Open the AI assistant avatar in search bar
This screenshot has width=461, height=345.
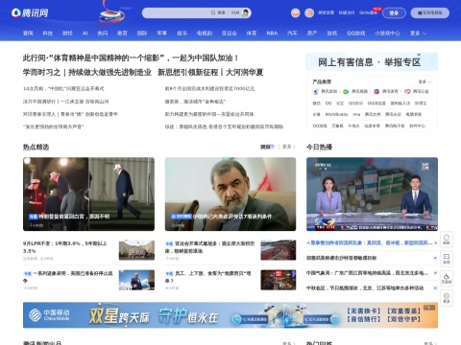coord(246,12)
